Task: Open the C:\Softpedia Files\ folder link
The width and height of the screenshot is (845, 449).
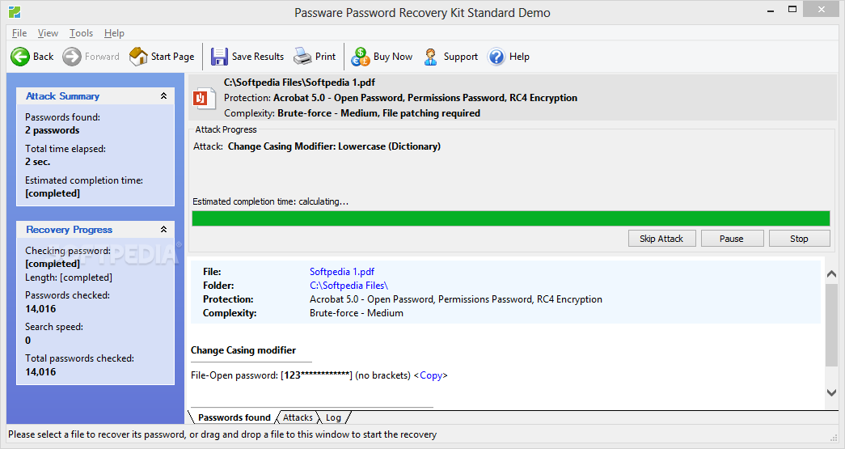Action: coord(349,286)
